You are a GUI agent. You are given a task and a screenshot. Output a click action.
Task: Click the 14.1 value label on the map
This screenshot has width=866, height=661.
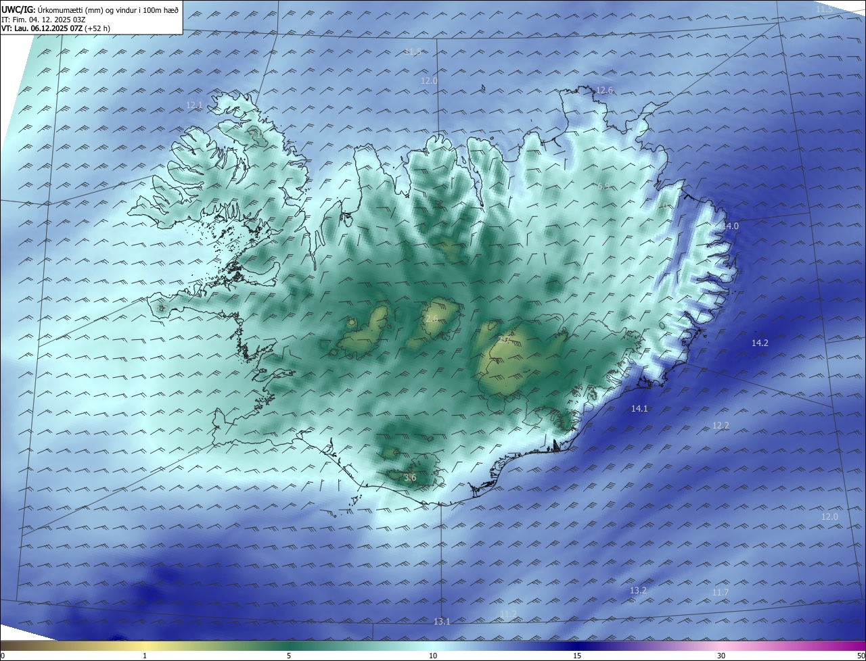[x=639, y=409]
